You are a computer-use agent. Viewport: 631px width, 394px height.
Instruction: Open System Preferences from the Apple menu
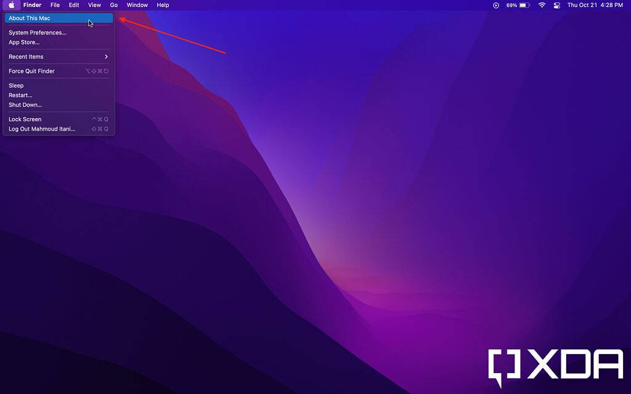tap(38, 32)
